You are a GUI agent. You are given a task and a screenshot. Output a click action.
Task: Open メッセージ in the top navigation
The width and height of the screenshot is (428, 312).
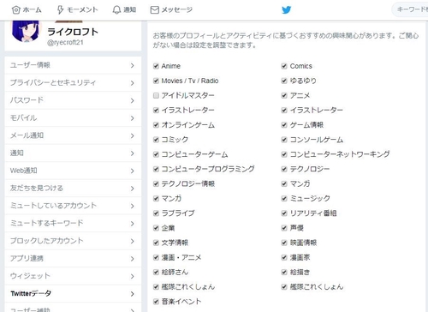[171, 10]
